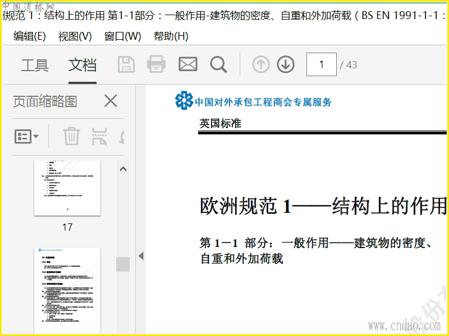Click the 页面缩略图 panel title
This screenshot has width=449, height=336.
(x=45, y=101)
